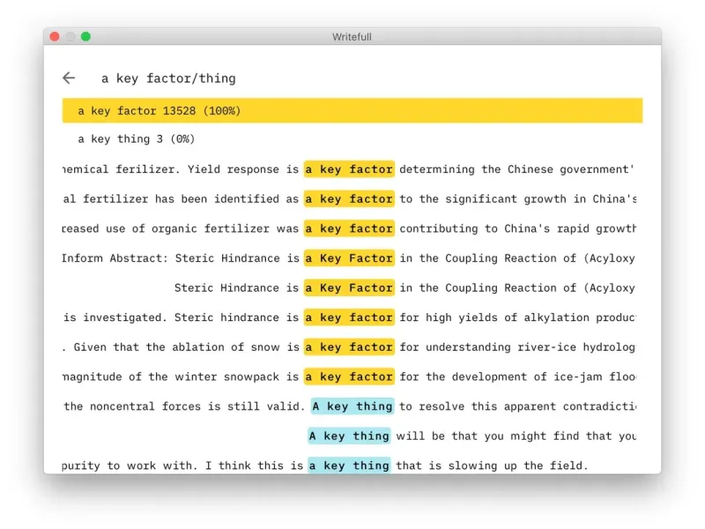Click the 'a key factor/thing' search field
Screen dimensions: 705x529
(x=168, y=78)
